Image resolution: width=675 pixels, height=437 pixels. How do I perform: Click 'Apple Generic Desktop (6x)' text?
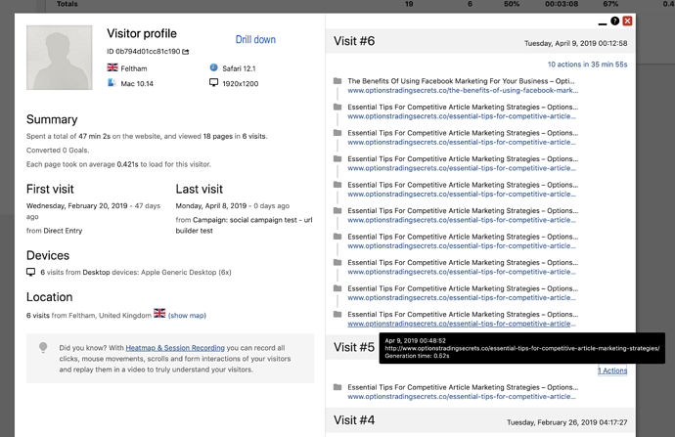pyautogui.click(x=186, y=272)
